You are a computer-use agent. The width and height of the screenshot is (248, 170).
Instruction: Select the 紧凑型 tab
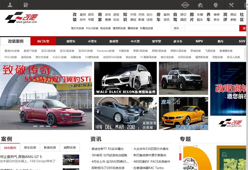114,41
